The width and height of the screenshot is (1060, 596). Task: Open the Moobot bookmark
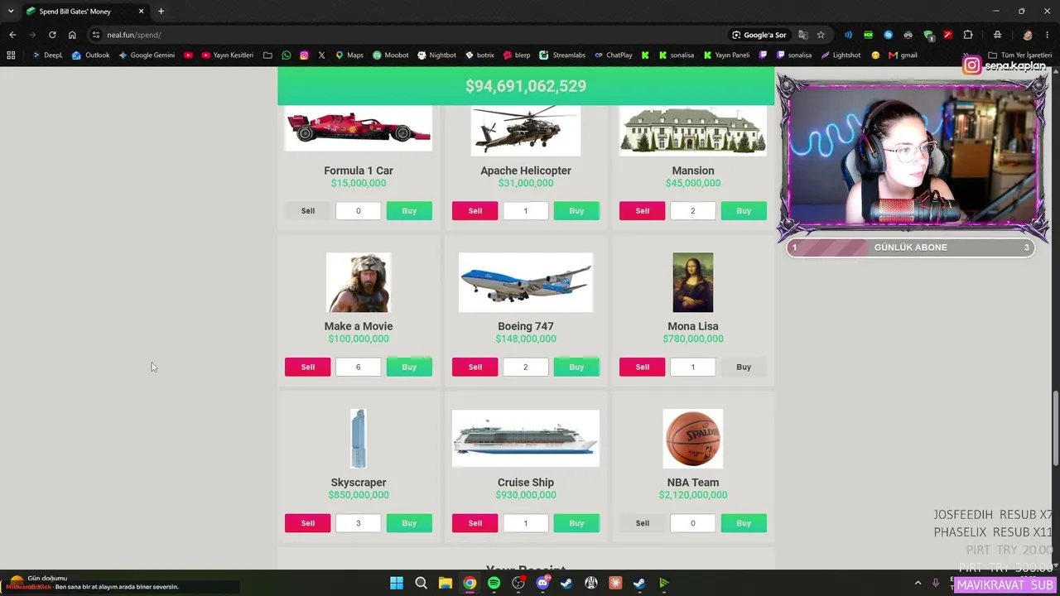point(391,55)
